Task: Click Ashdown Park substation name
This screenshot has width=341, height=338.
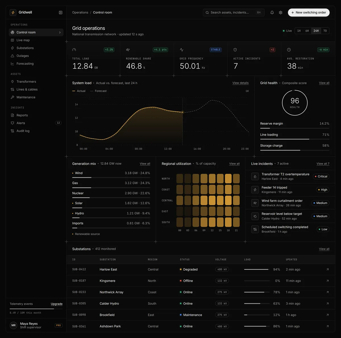Action: [110, 326]
